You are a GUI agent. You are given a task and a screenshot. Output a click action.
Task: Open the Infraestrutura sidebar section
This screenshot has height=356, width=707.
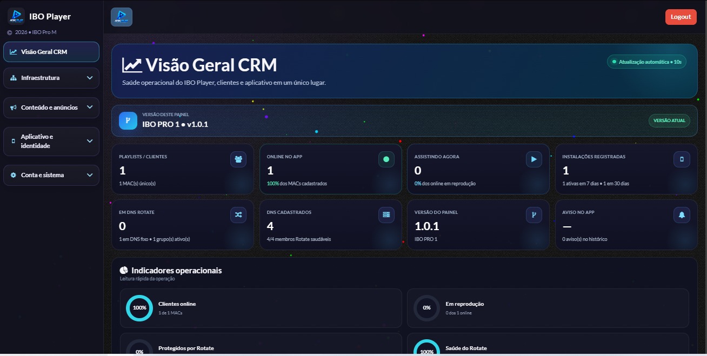[x=51, y=78]
